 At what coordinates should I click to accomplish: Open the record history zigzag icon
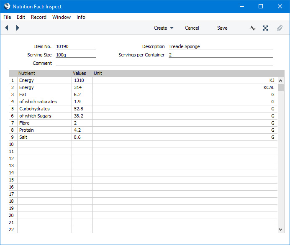(252, 28)
